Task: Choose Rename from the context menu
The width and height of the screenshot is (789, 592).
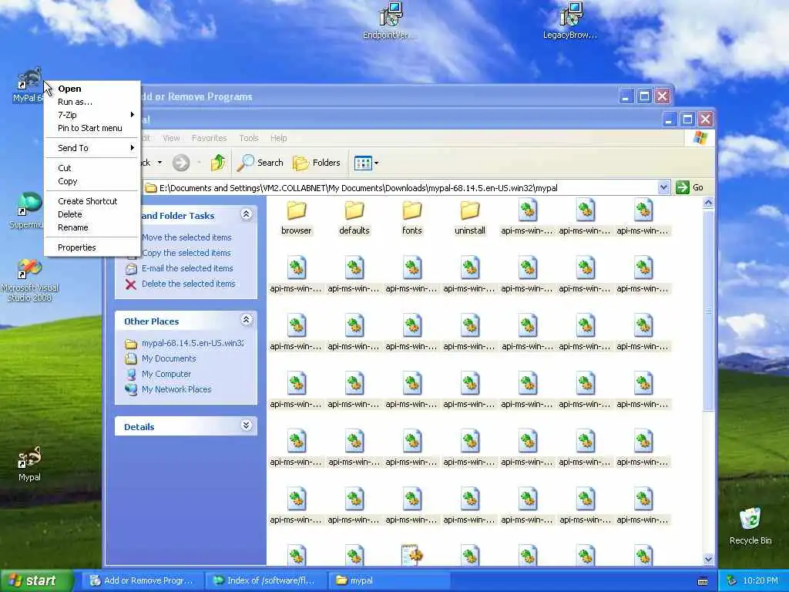Action: click(73, 227)
